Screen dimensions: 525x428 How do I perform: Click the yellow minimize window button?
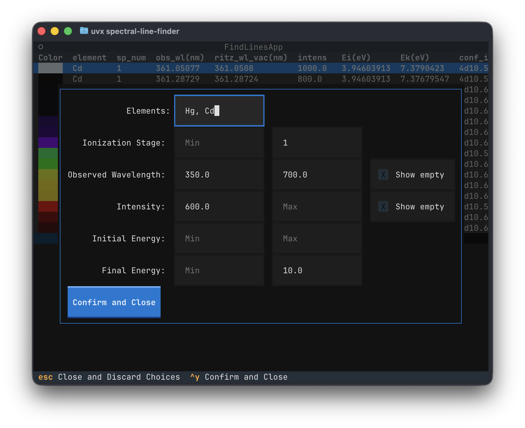pyautogui.click(x=55, y=31)
